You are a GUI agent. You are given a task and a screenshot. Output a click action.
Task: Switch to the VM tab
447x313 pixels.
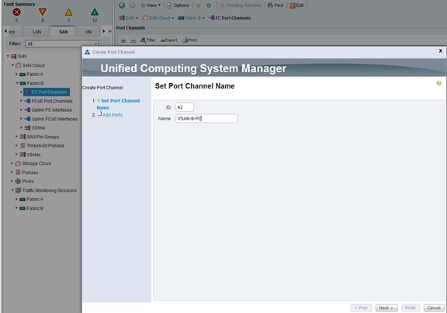[x=88, y=32]
